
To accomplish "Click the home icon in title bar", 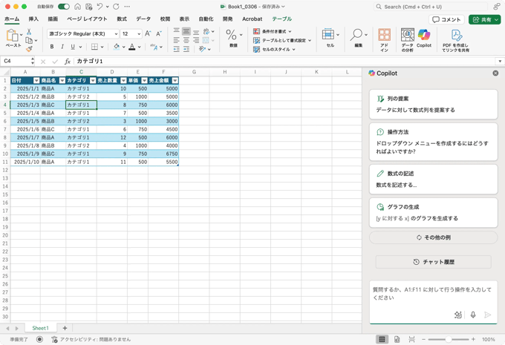I will click(78, 7).
